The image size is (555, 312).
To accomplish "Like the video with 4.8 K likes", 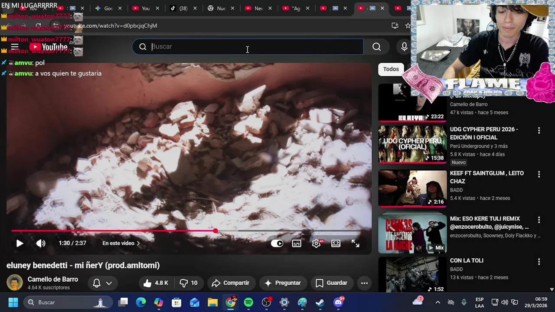I will (156, 283).
